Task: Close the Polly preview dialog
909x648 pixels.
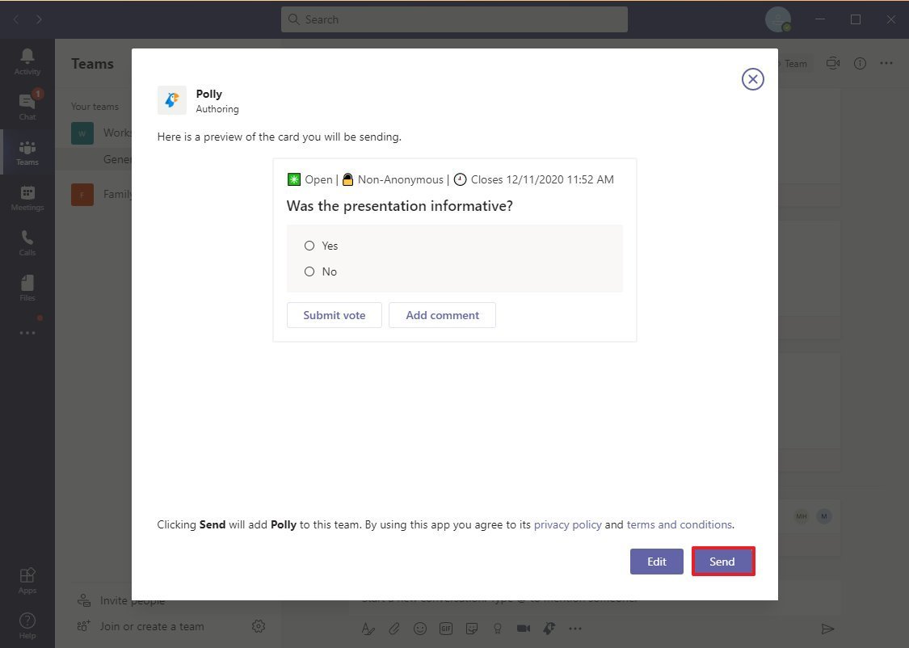Action: point(752,79)
